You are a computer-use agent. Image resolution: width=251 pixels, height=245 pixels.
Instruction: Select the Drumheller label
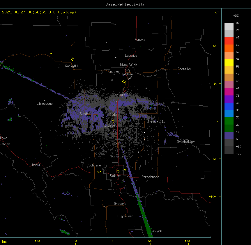point(186,142)
